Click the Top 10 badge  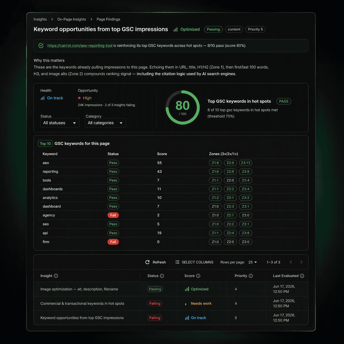[45, 143]
